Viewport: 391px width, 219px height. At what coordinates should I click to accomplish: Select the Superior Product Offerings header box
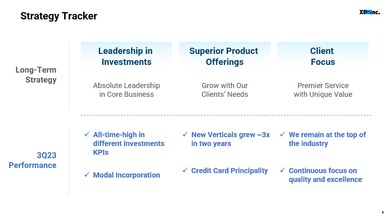225,55
